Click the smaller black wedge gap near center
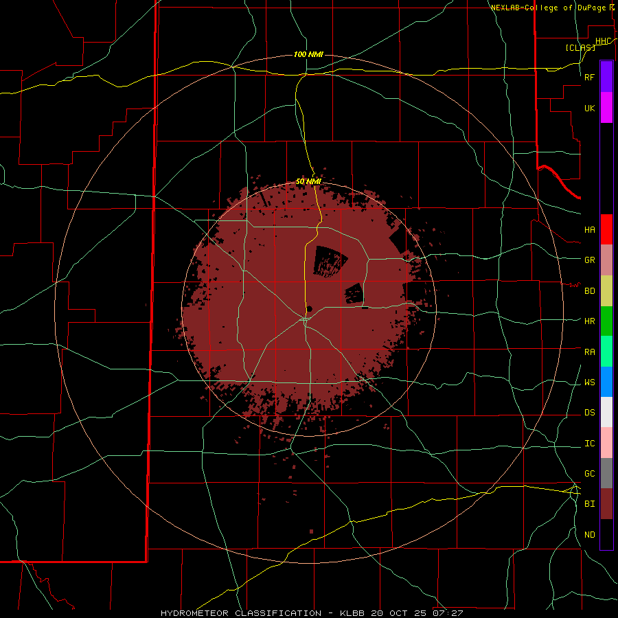 [x=355, y=294]
